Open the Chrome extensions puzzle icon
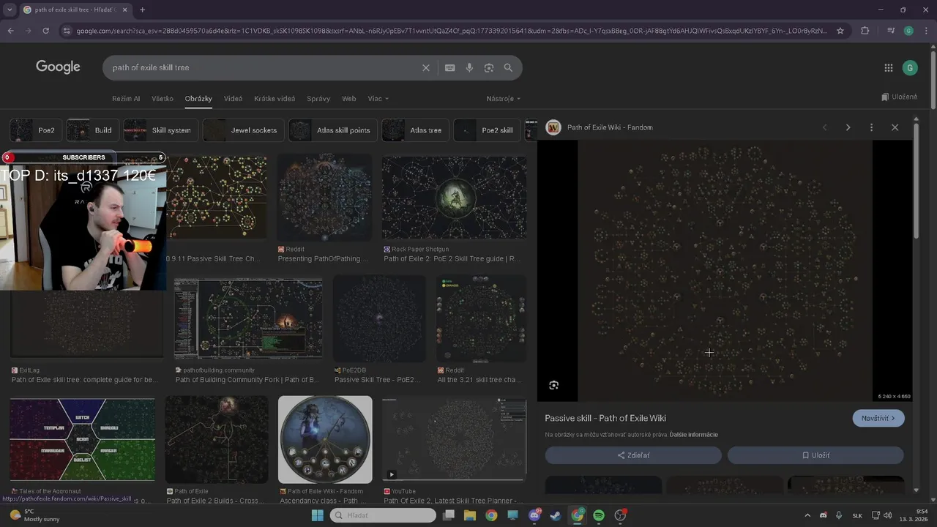 pyautogui.click(x=865, y=31)
